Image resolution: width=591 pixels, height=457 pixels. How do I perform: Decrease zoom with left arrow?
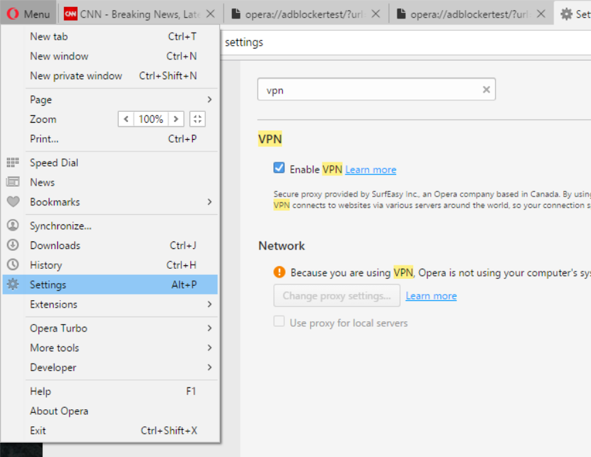tap(126, 119)
